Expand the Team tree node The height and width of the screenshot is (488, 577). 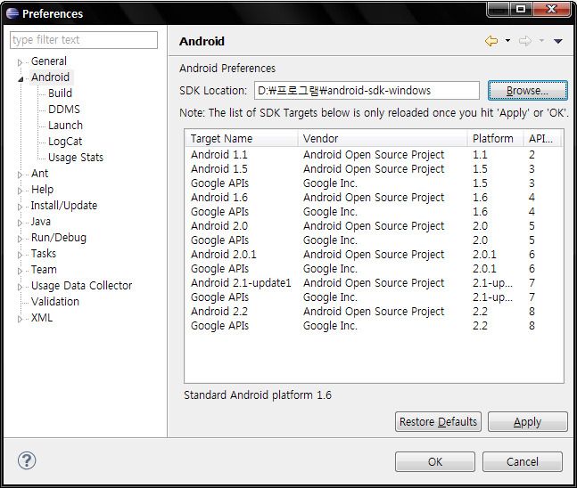coord(20,272)
